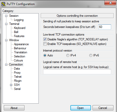117x112 pixels.
Task: Open the Logging category
Action: [19, 20]
